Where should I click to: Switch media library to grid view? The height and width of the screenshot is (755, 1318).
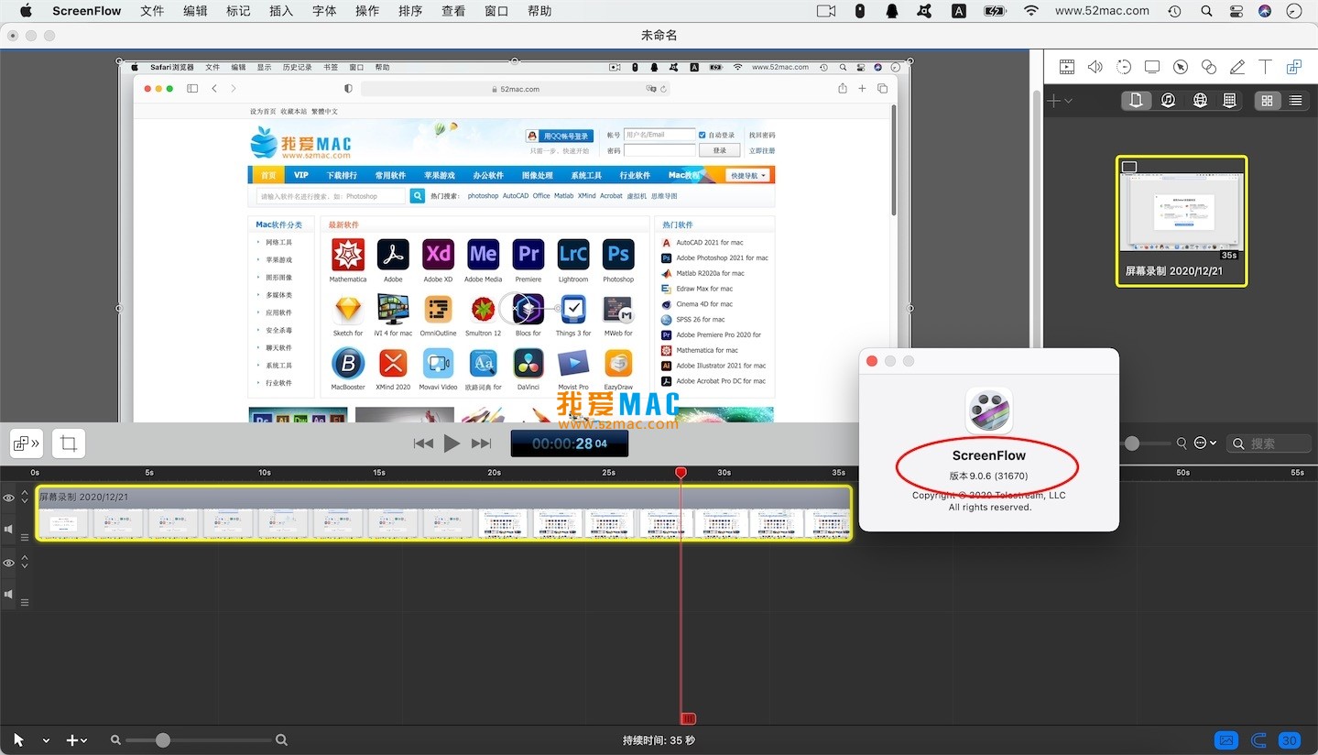click(1267, 101)
